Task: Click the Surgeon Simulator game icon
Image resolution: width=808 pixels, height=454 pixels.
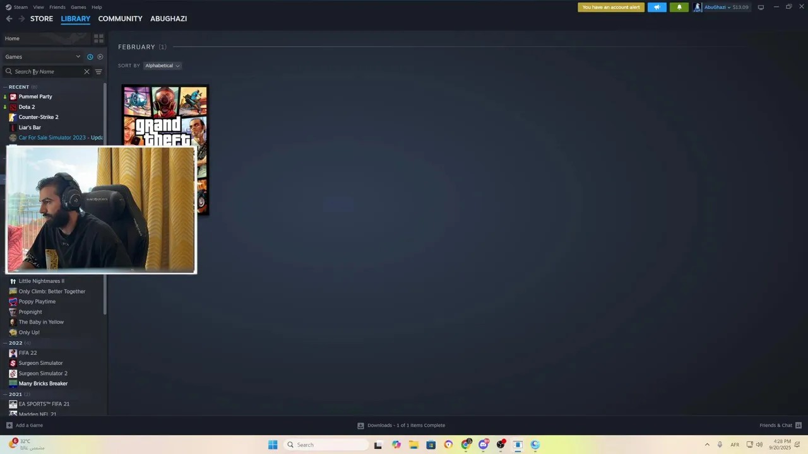Action: (x=13, y=363)
